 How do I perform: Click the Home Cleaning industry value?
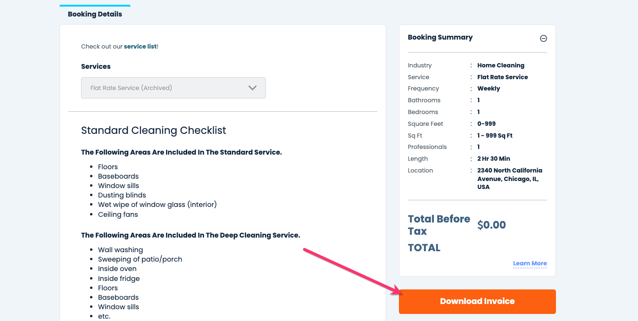(x=500, y=66)
